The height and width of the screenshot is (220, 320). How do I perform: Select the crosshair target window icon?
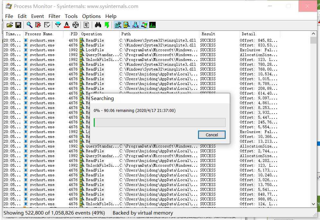click(x=75, y=25)
